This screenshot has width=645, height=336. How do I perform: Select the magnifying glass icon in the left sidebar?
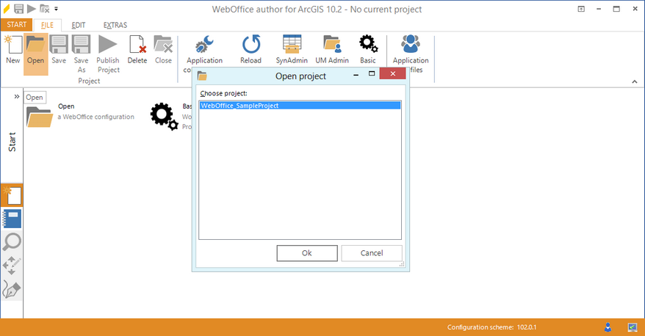(12, 242)
